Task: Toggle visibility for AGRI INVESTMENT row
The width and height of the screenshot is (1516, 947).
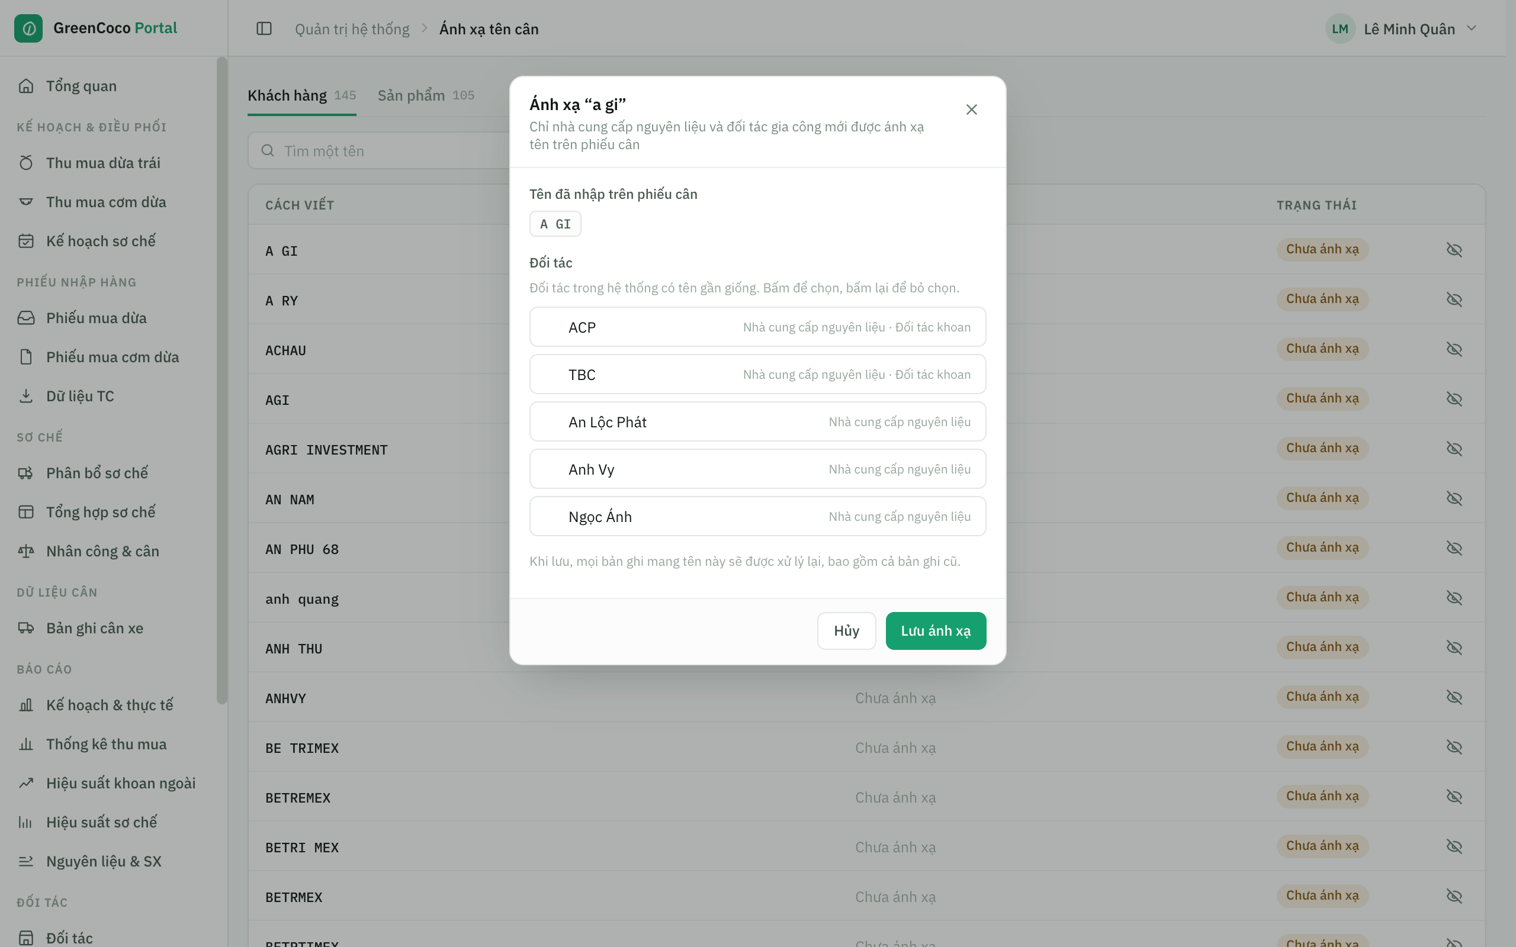Action: (1454, 449)
